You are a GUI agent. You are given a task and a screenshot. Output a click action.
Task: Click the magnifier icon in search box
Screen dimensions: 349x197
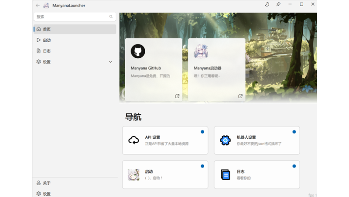[x=111, y=17]
